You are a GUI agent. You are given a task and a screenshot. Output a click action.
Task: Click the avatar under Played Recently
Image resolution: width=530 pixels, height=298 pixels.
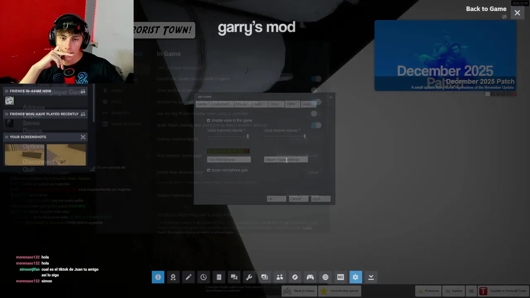coord(9,123)
